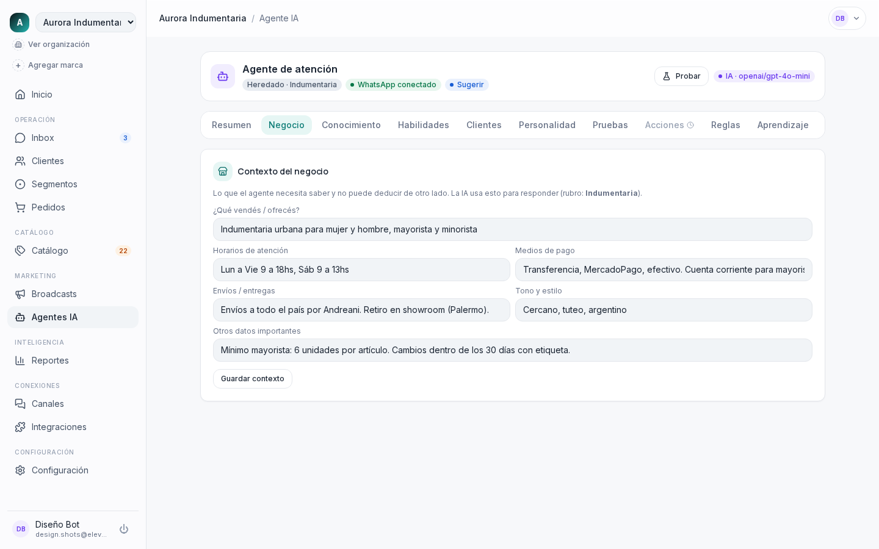Screen dimensions: 879x549
Task: Click the power logout icon
Action: coord(124,529)
